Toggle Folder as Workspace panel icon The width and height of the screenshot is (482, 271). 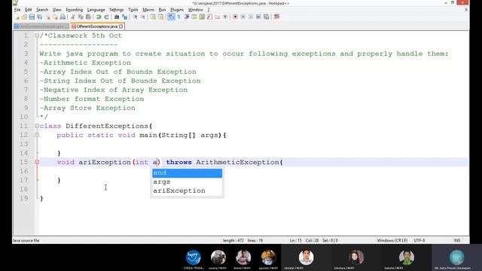click(218, 17)
